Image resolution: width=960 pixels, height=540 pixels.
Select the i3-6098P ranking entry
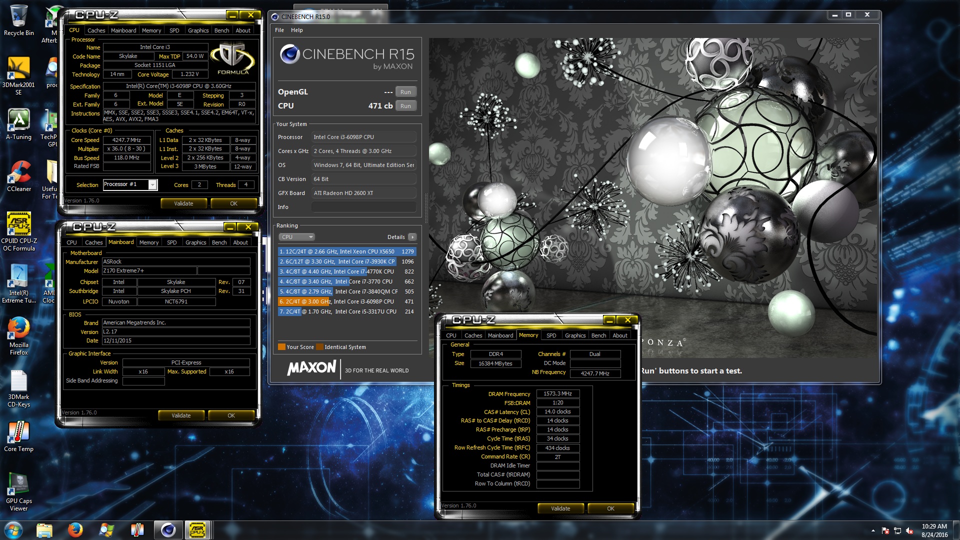[x=347, y=301]
